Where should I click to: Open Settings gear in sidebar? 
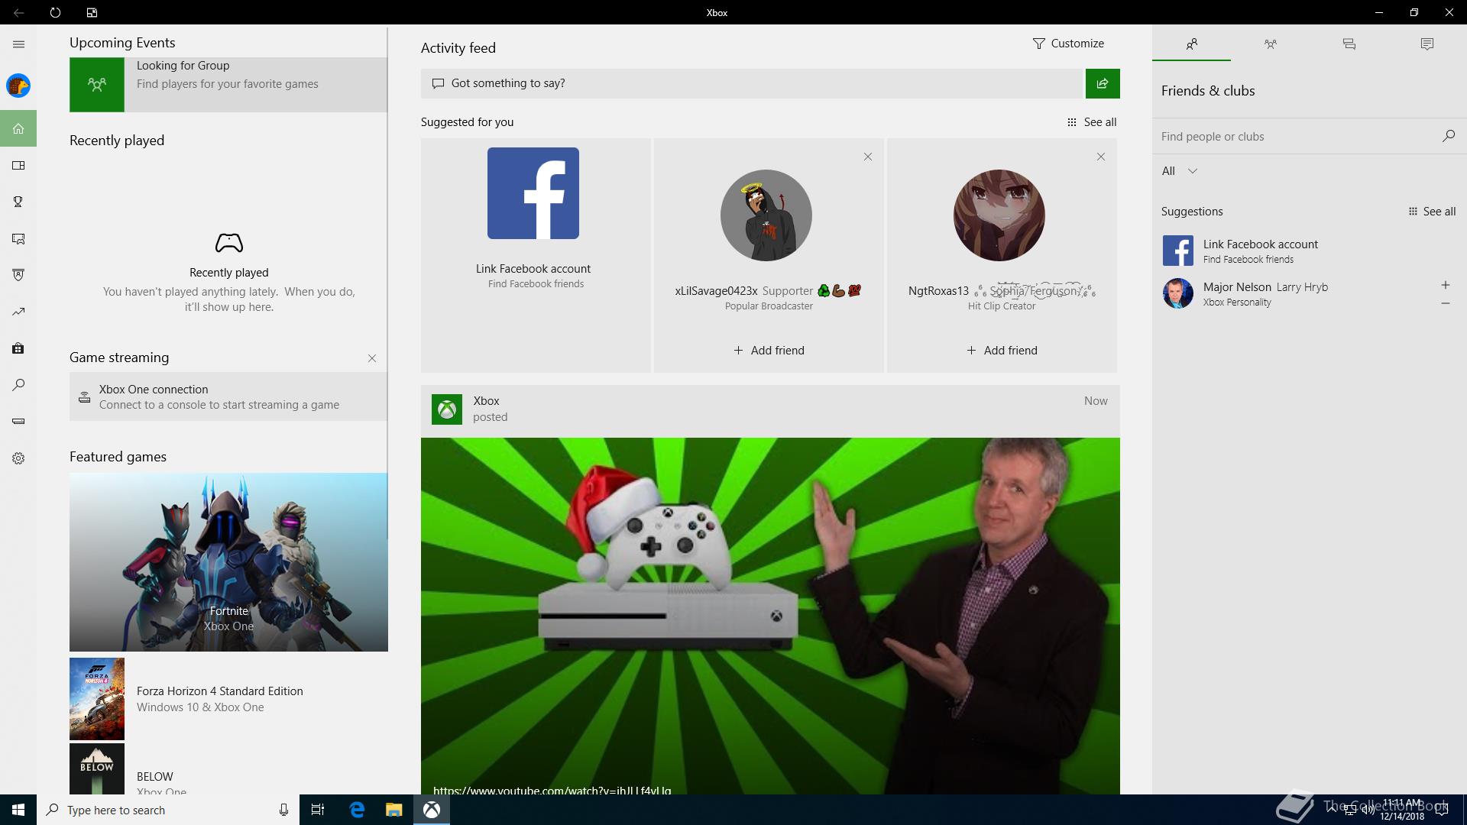pyautogui.click(x=18, y=458)
